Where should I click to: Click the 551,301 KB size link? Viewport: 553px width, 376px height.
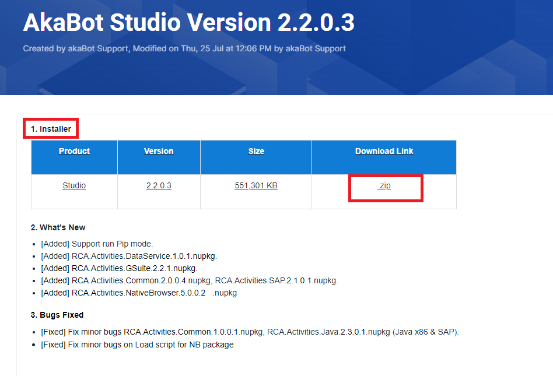point(256,186)
